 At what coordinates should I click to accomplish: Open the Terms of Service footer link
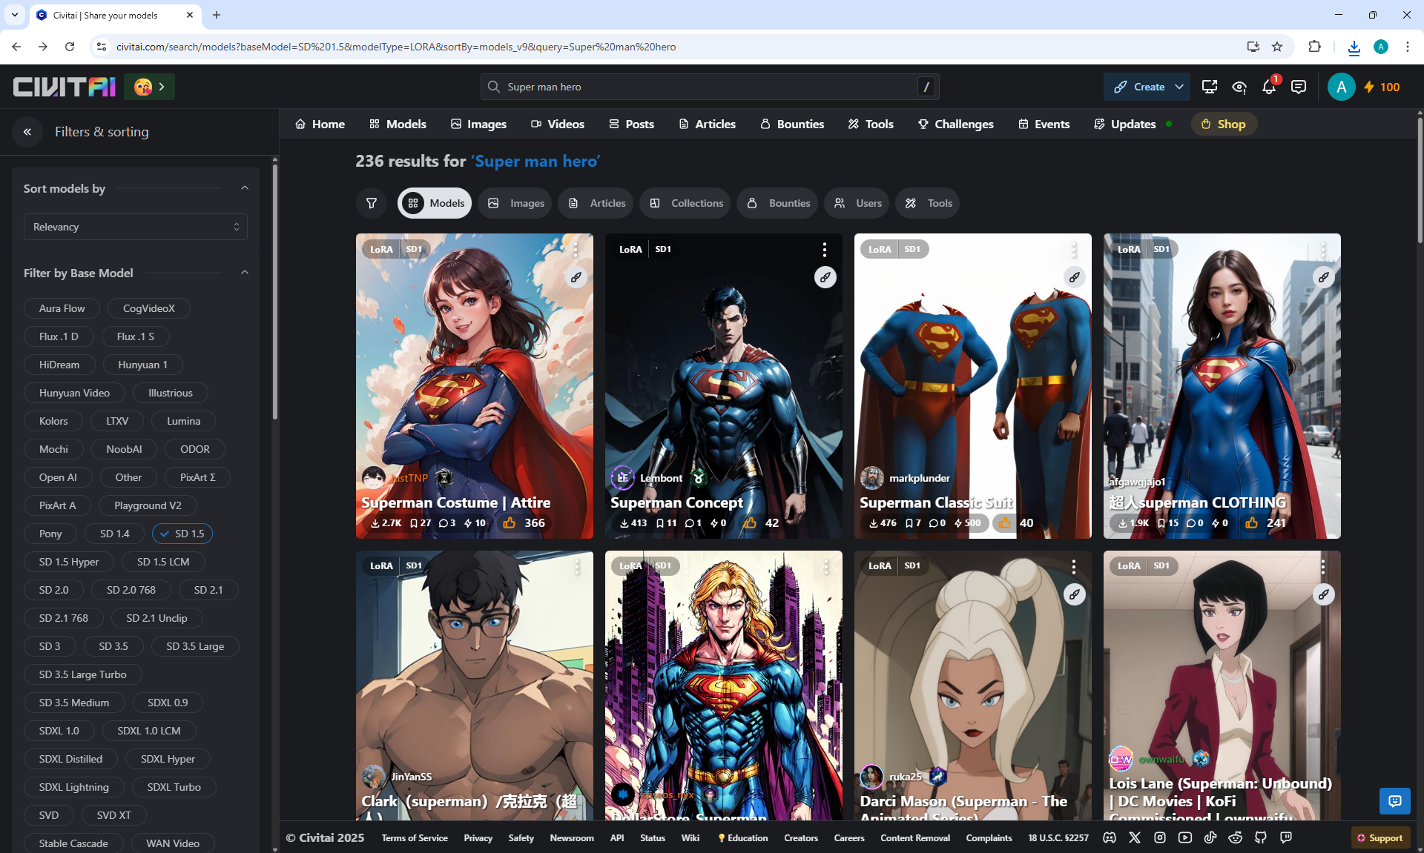(x=415, y=838)
